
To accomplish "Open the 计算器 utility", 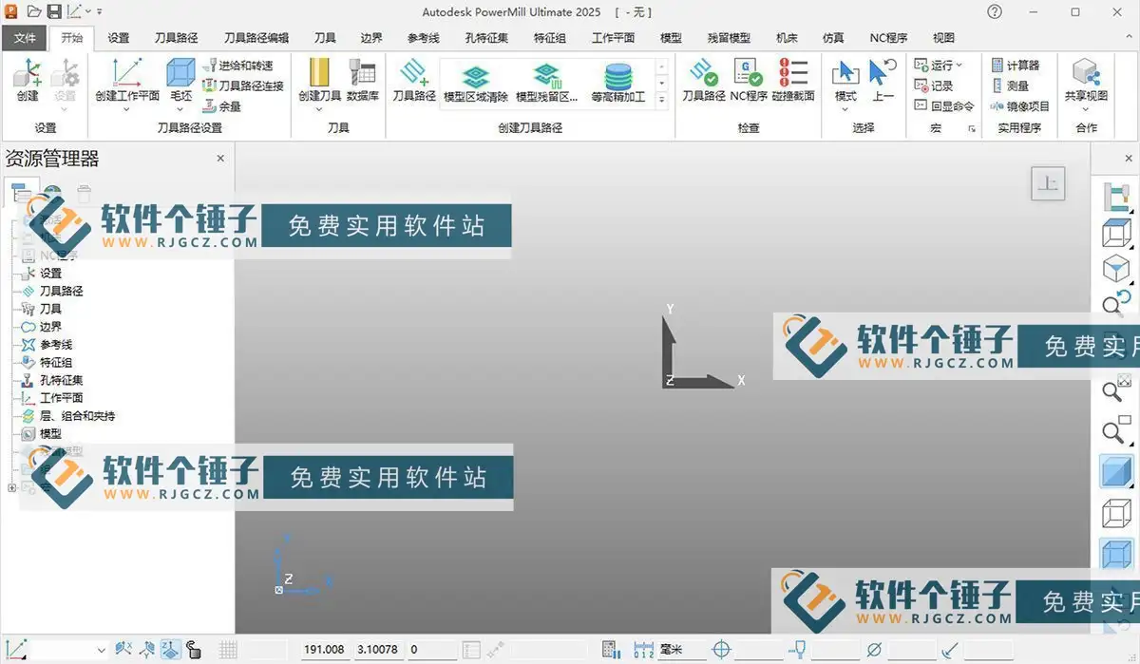I will tap(1016, 66).
